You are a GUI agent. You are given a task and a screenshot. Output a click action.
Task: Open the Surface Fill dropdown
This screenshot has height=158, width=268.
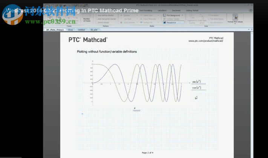(x=150, y=23)
